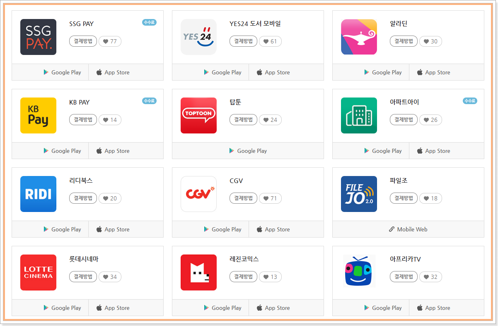Open 결제방법 for 레진코믹스
The image size is (498, 326).
point(243,276)
